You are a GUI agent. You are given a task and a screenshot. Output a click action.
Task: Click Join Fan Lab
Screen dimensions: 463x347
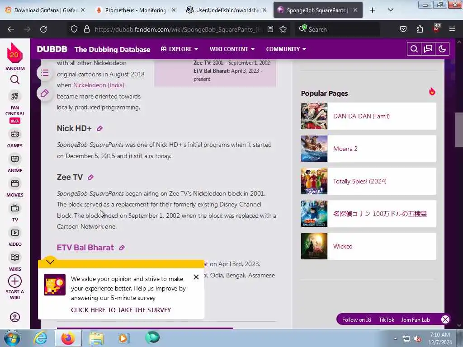pyautogui.click(x=416, y=319)
